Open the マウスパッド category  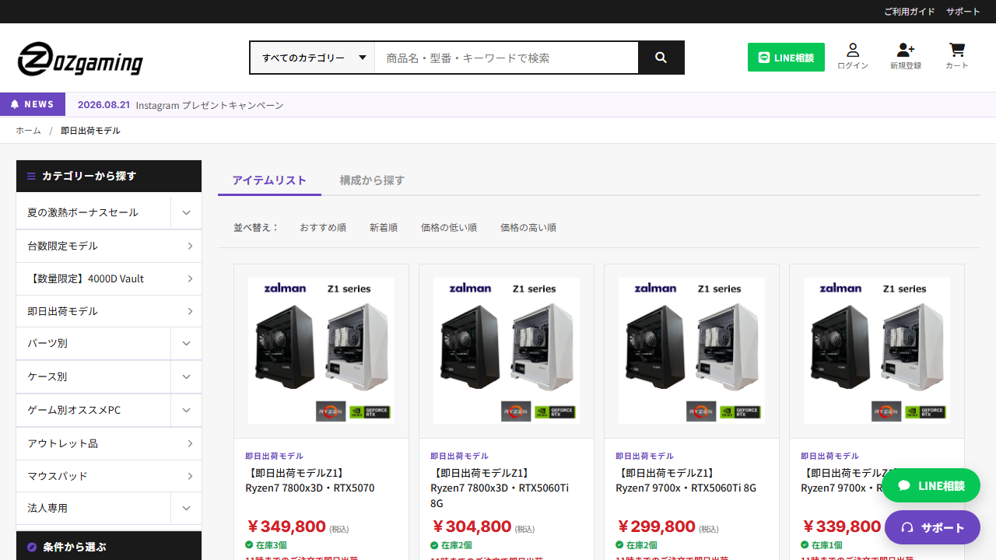(109, 475)
